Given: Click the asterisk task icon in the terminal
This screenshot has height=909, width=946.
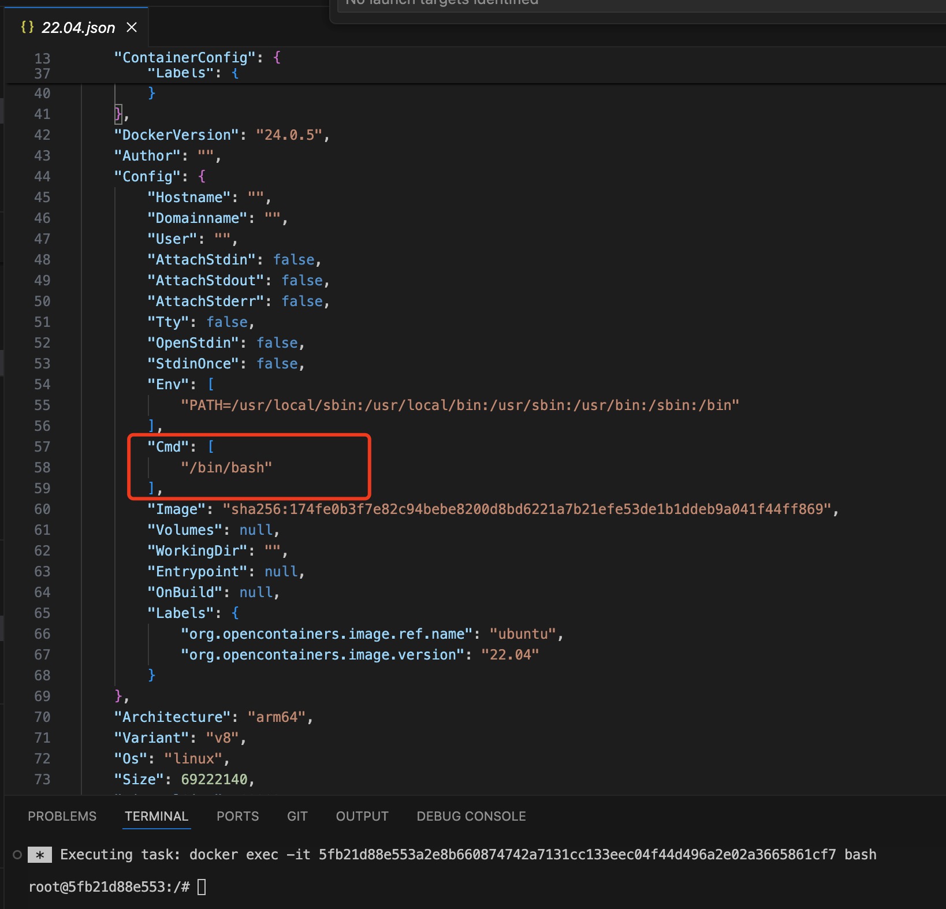Looking at the screenshot, I should coord(40,855).
